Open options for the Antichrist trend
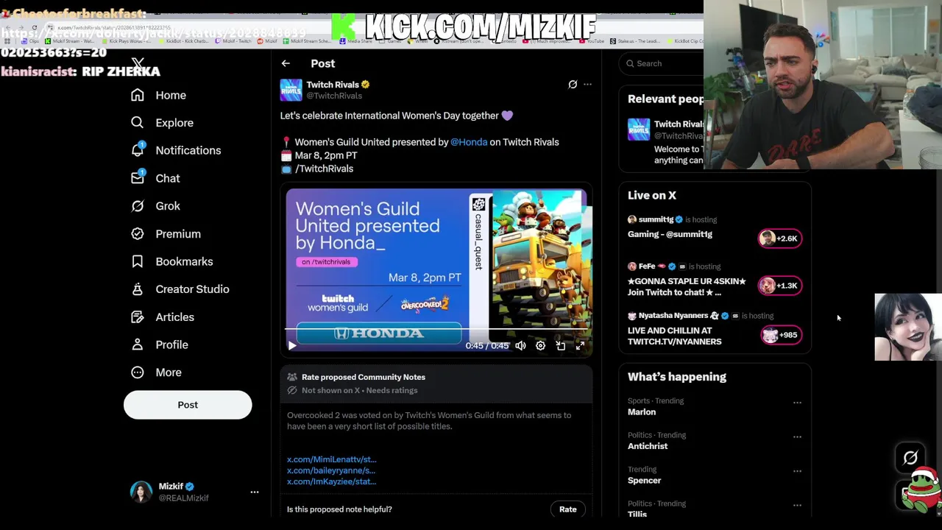The height and width of the screenshot is (530, 942). 797,437
